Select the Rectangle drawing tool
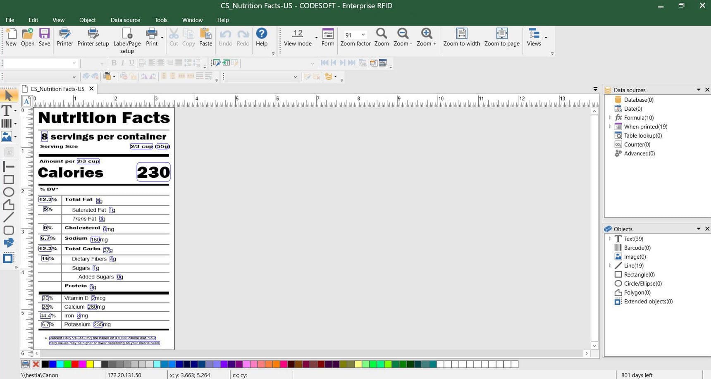 point(7,179)
